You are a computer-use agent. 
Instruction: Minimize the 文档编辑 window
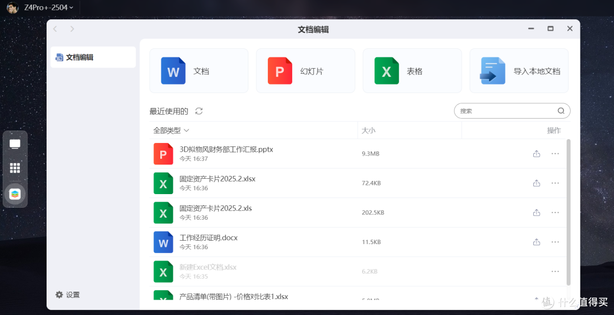(531, 28)
